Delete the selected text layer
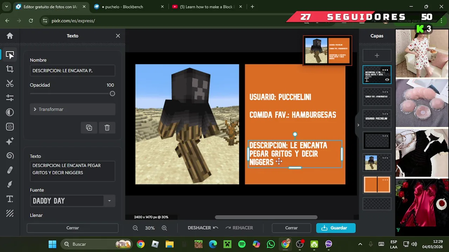The width and height of the screenshot is (449, 252). point(107,128)
